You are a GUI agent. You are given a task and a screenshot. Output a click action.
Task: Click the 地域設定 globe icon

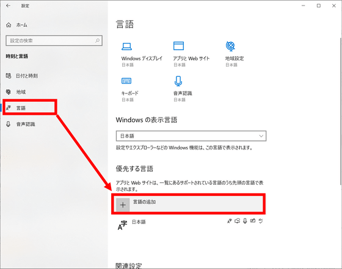pyautogui.click(x=230, y=46)
